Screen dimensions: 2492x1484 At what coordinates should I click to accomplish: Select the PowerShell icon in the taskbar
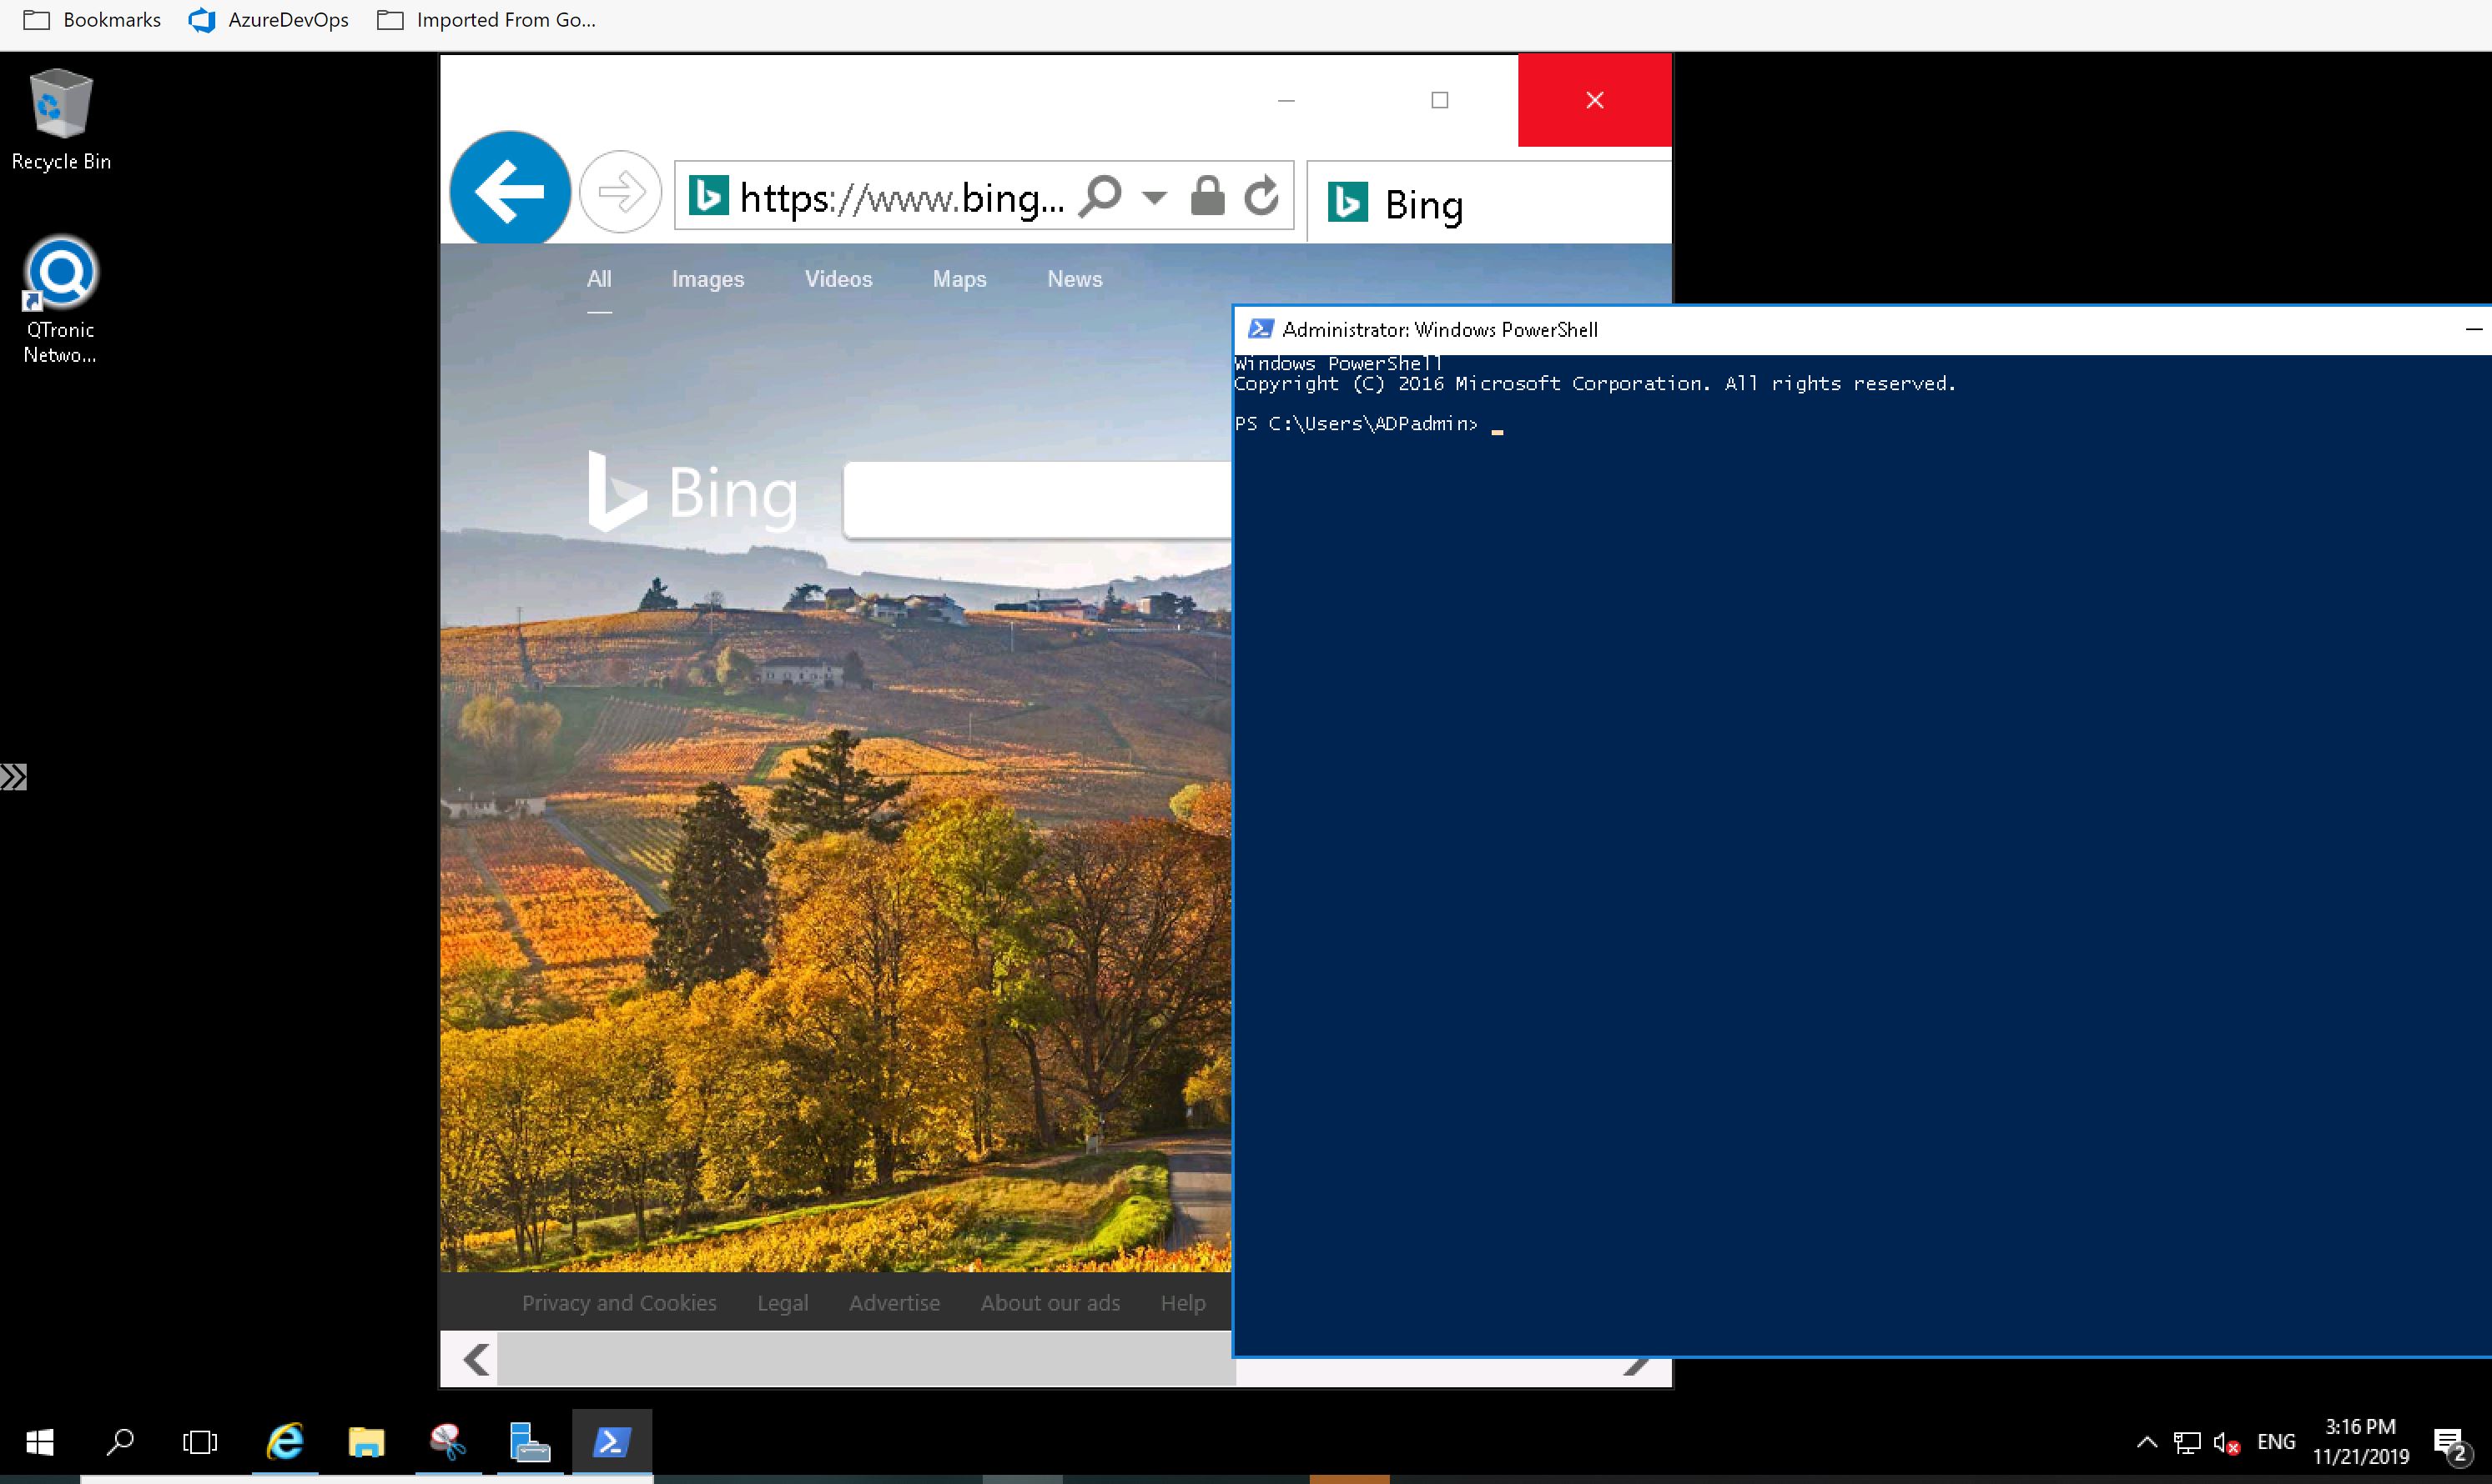click(612, 1441)
